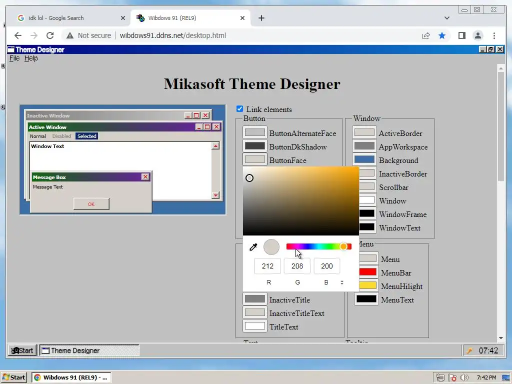Toggle the color format RGB switcher arrows
This screenshot has width=512, height=384.
pyautogui.click(x=342, y=282)
